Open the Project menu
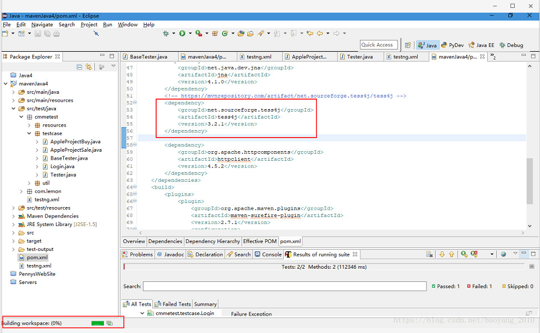Screen dimensions: 540x333 (x=89, y=24)
